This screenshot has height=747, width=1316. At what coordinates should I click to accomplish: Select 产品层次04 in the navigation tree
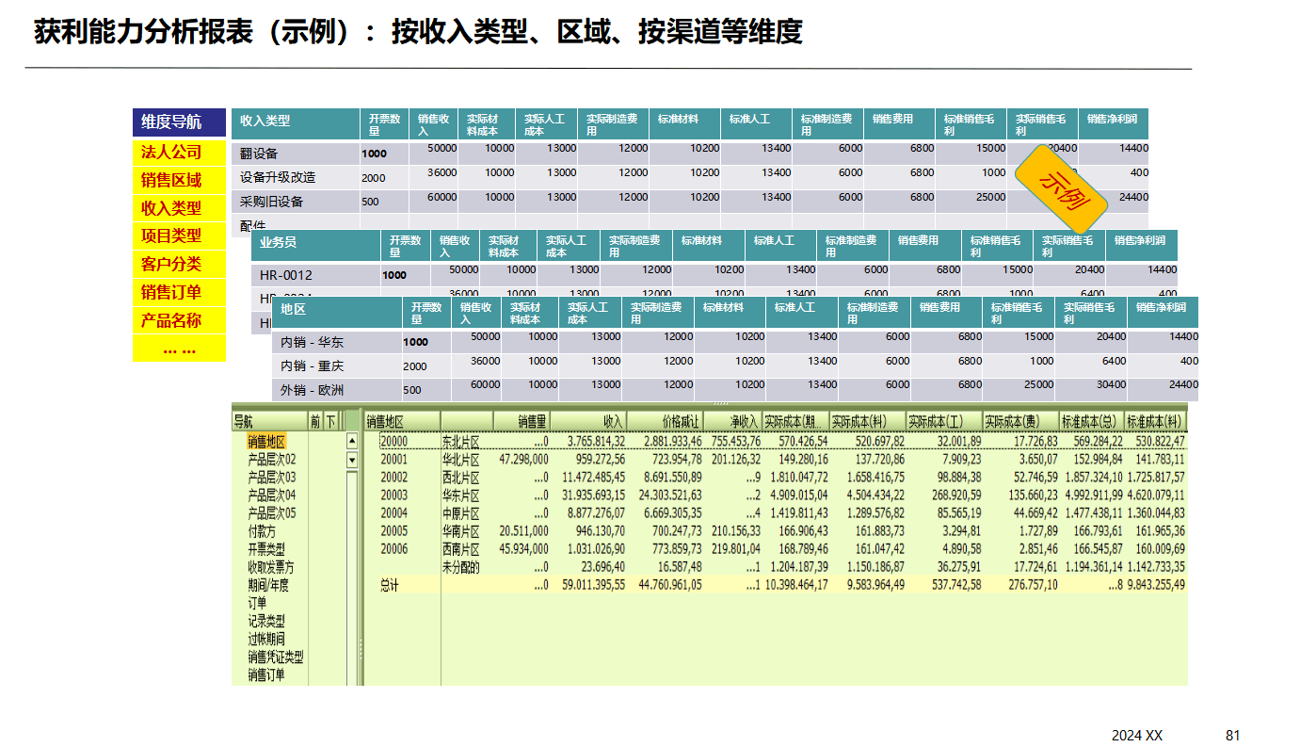[272, 495]
